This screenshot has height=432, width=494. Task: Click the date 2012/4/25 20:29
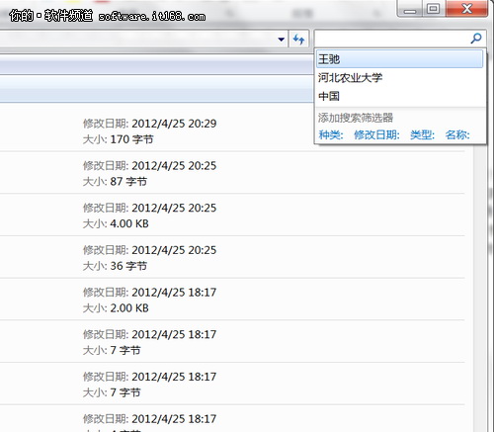pyautogui.click(x=174, y=124)
